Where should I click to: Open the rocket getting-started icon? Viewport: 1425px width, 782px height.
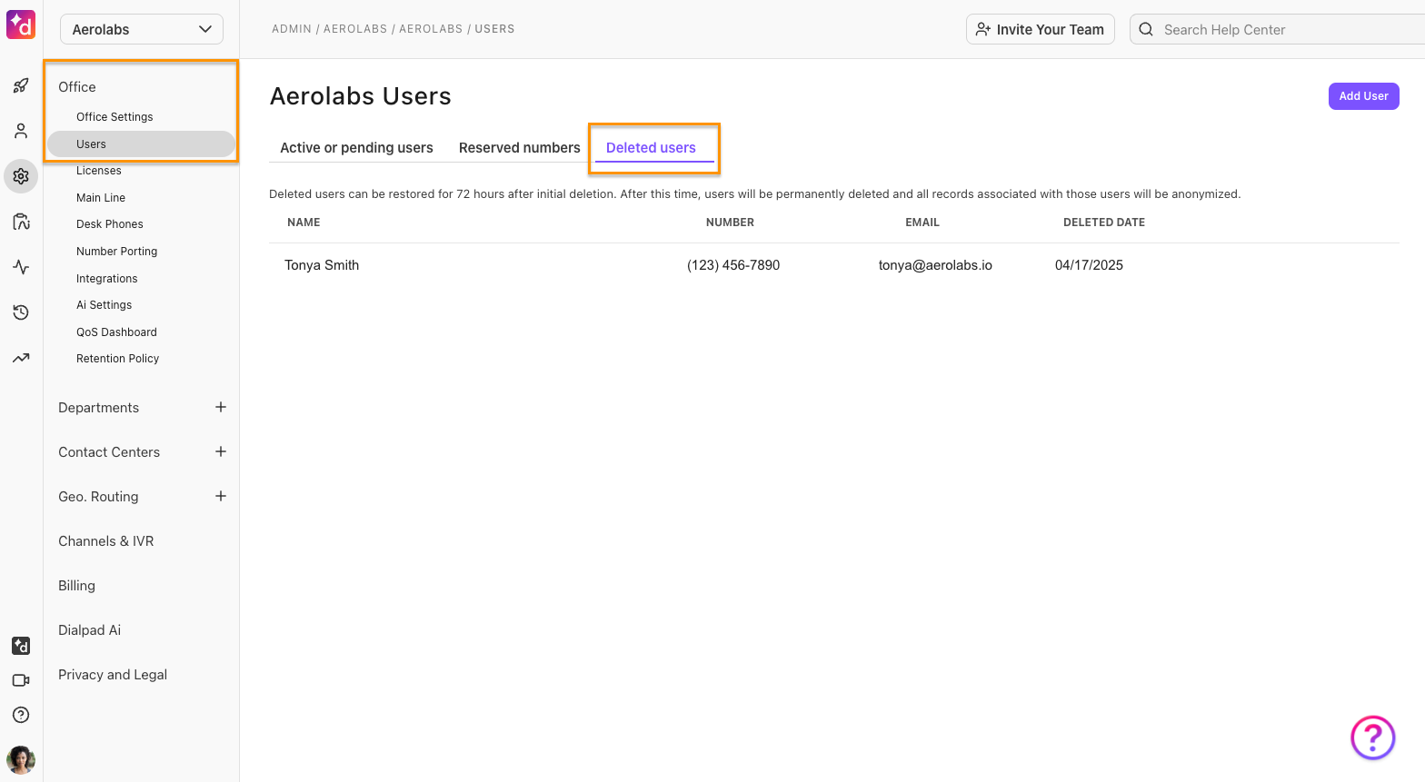click(x=21, y=86)
